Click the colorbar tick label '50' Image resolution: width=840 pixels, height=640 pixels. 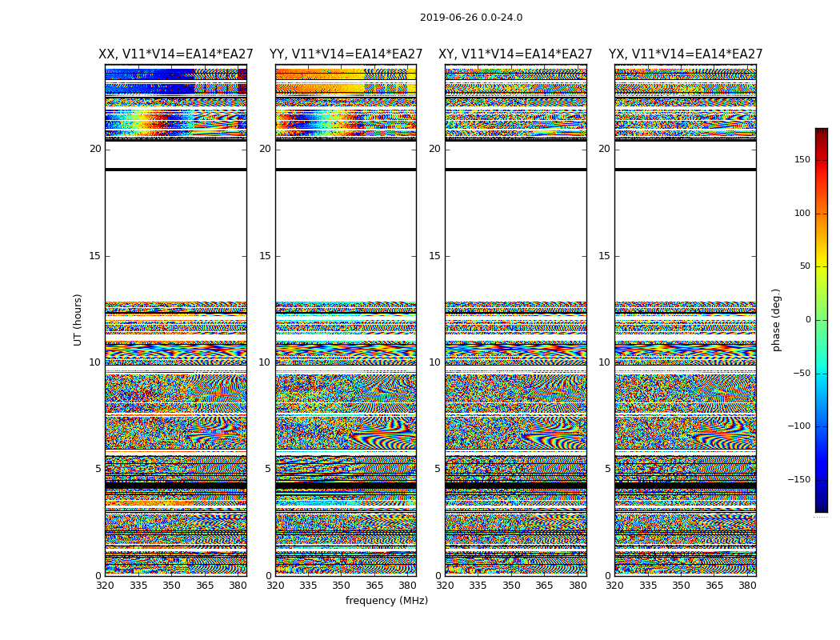805,266
